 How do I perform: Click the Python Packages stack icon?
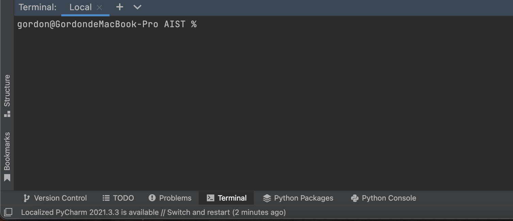[267, 198]
